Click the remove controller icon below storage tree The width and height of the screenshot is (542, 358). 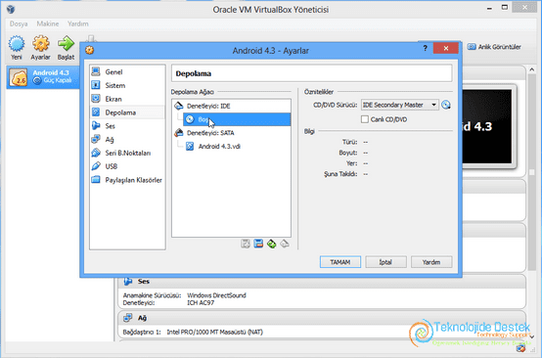point(285,244)
